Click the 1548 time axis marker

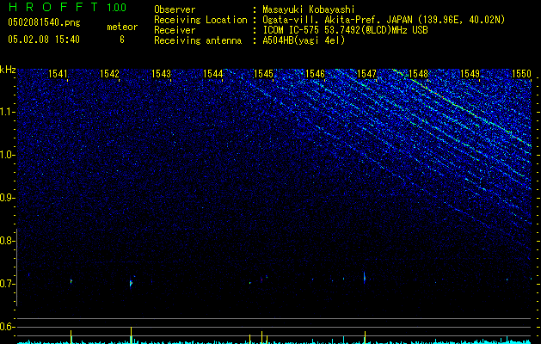click(x=419, y=74)
